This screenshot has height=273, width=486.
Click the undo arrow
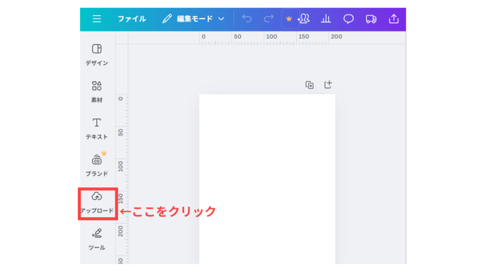click(247, 19)
